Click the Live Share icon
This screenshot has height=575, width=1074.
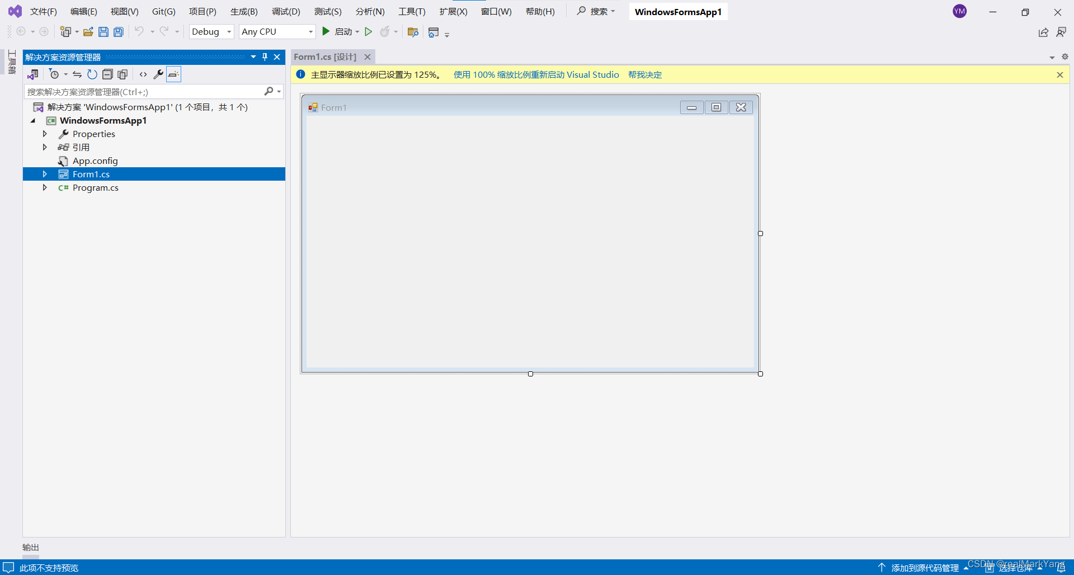(1043, 32)
